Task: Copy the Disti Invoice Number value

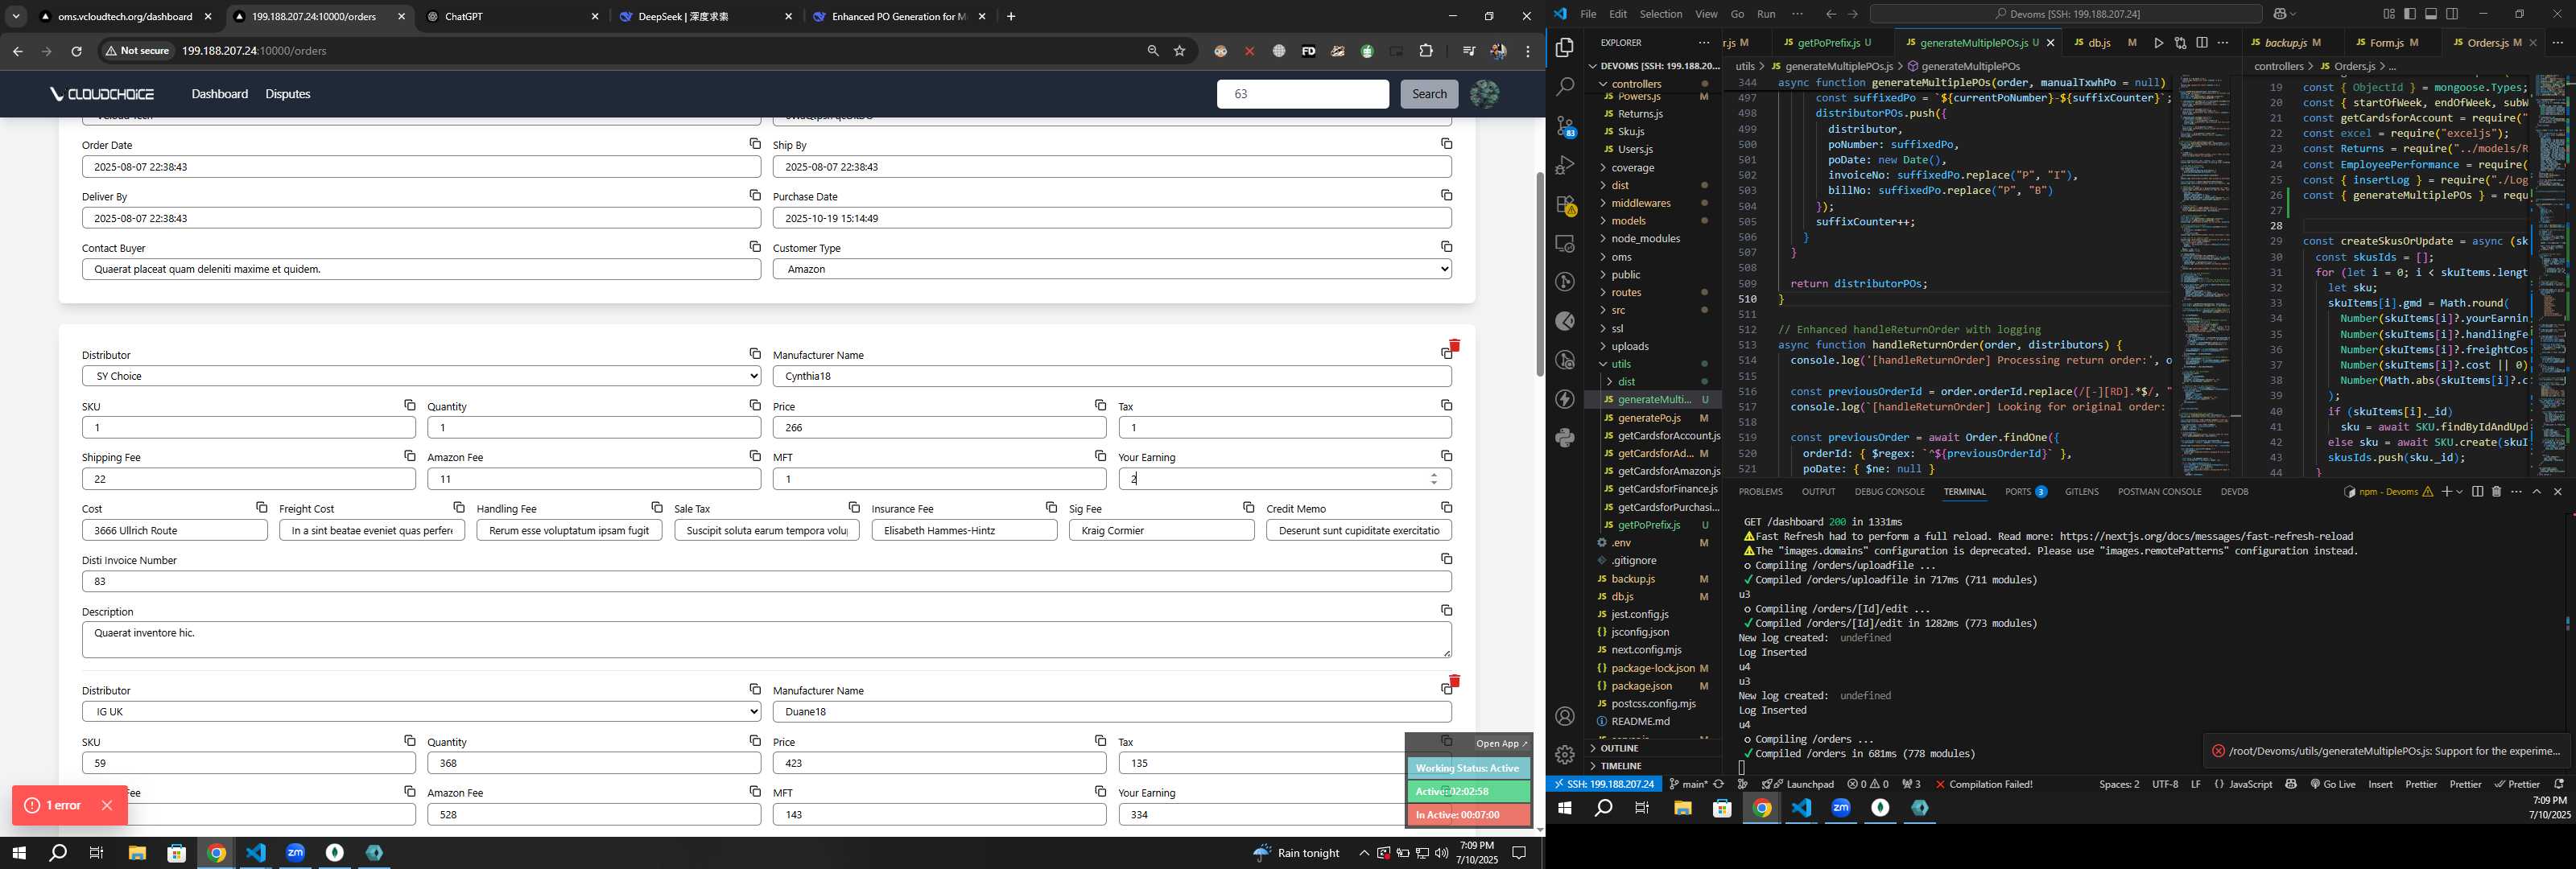Action: coord(1446,558)
